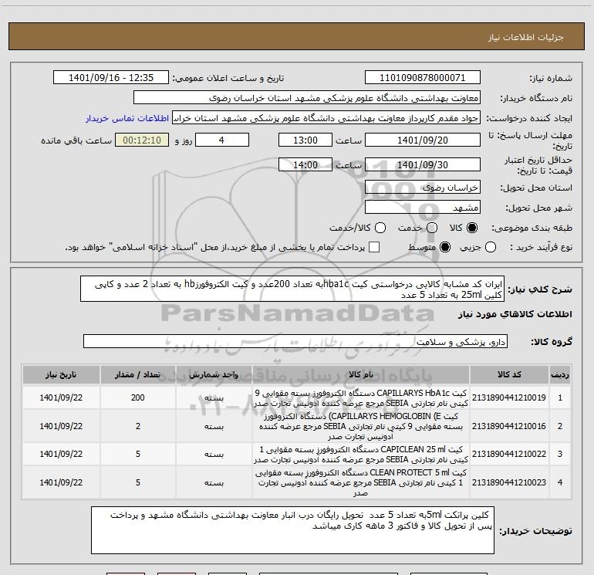Select product code 2131890441210022
This screenshot has height=575, width=594.
509,454
